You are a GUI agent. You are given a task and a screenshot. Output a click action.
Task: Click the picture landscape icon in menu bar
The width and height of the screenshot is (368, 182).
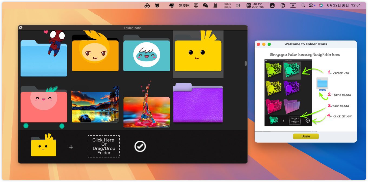pos(272,5)
